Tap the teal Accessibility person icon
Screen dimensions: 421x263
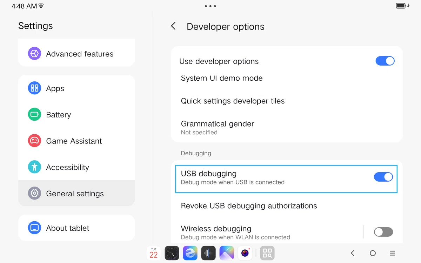(x=34, y=167)
